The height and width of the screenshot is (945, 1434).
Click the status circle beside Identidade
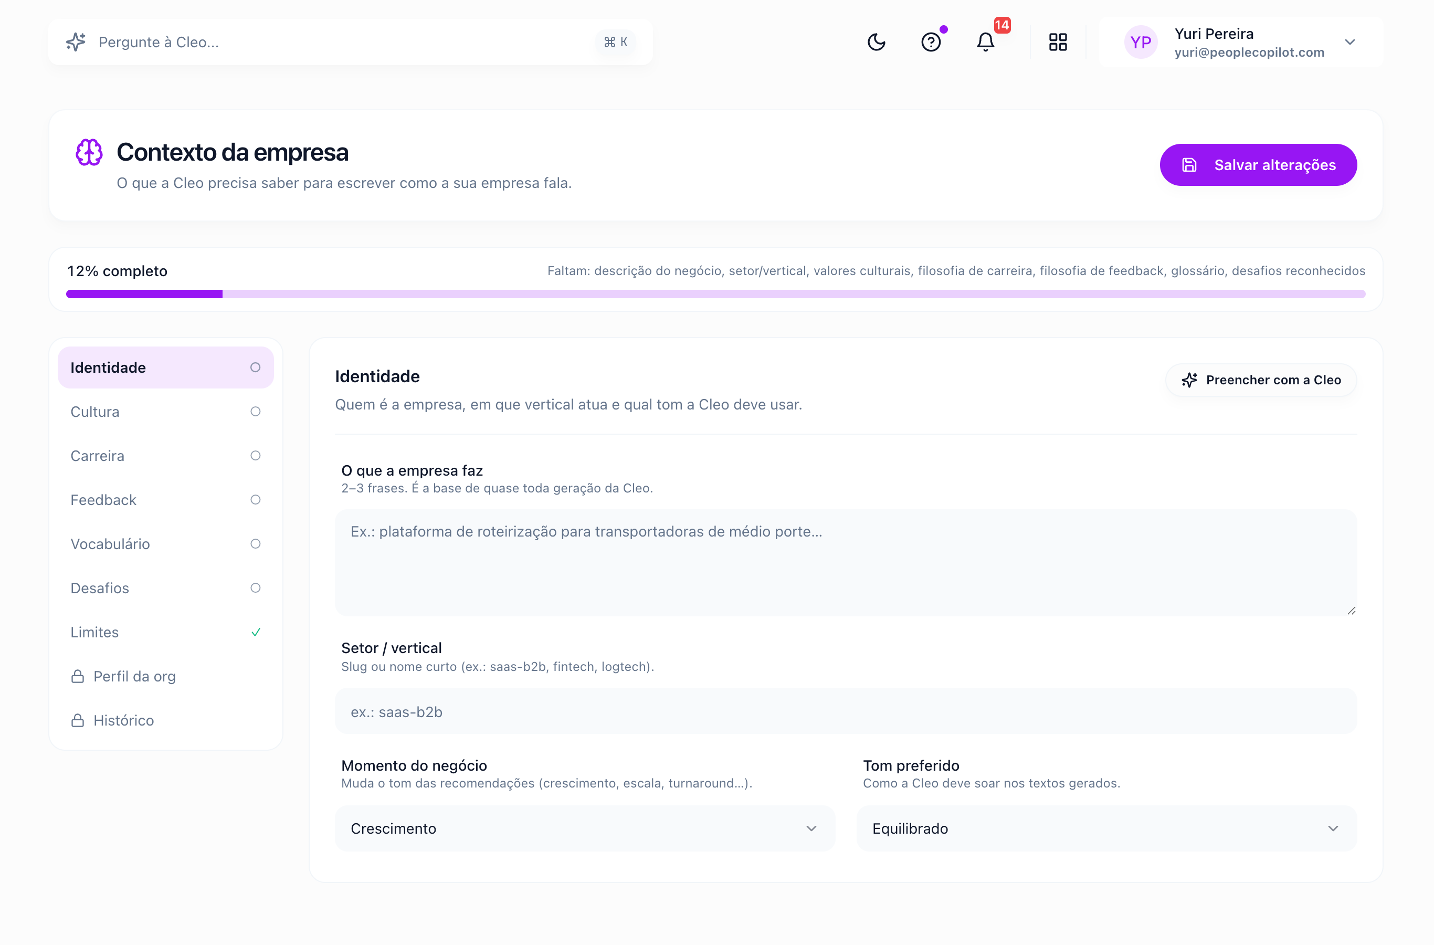[256, 367]
